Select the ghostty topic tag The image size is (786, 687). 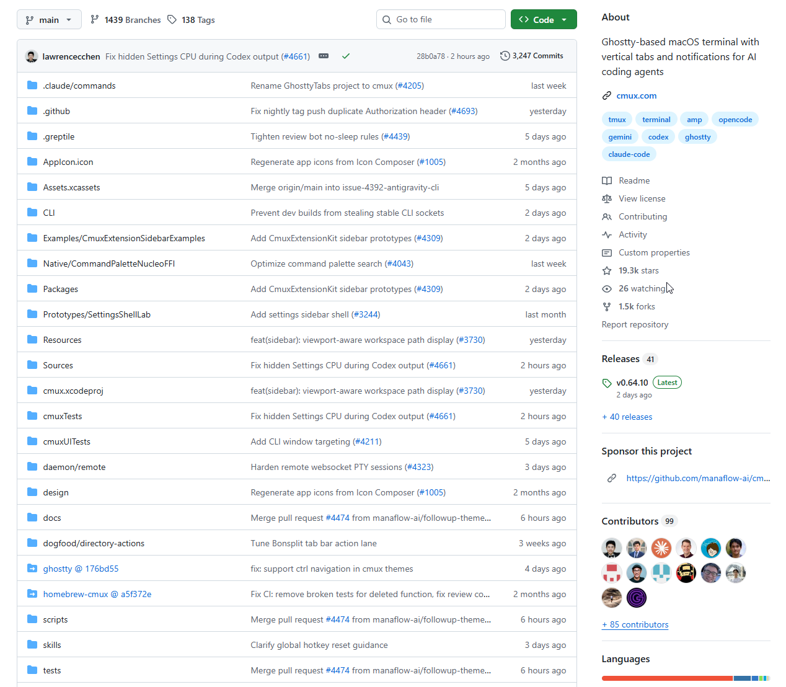tap(698, 137)
